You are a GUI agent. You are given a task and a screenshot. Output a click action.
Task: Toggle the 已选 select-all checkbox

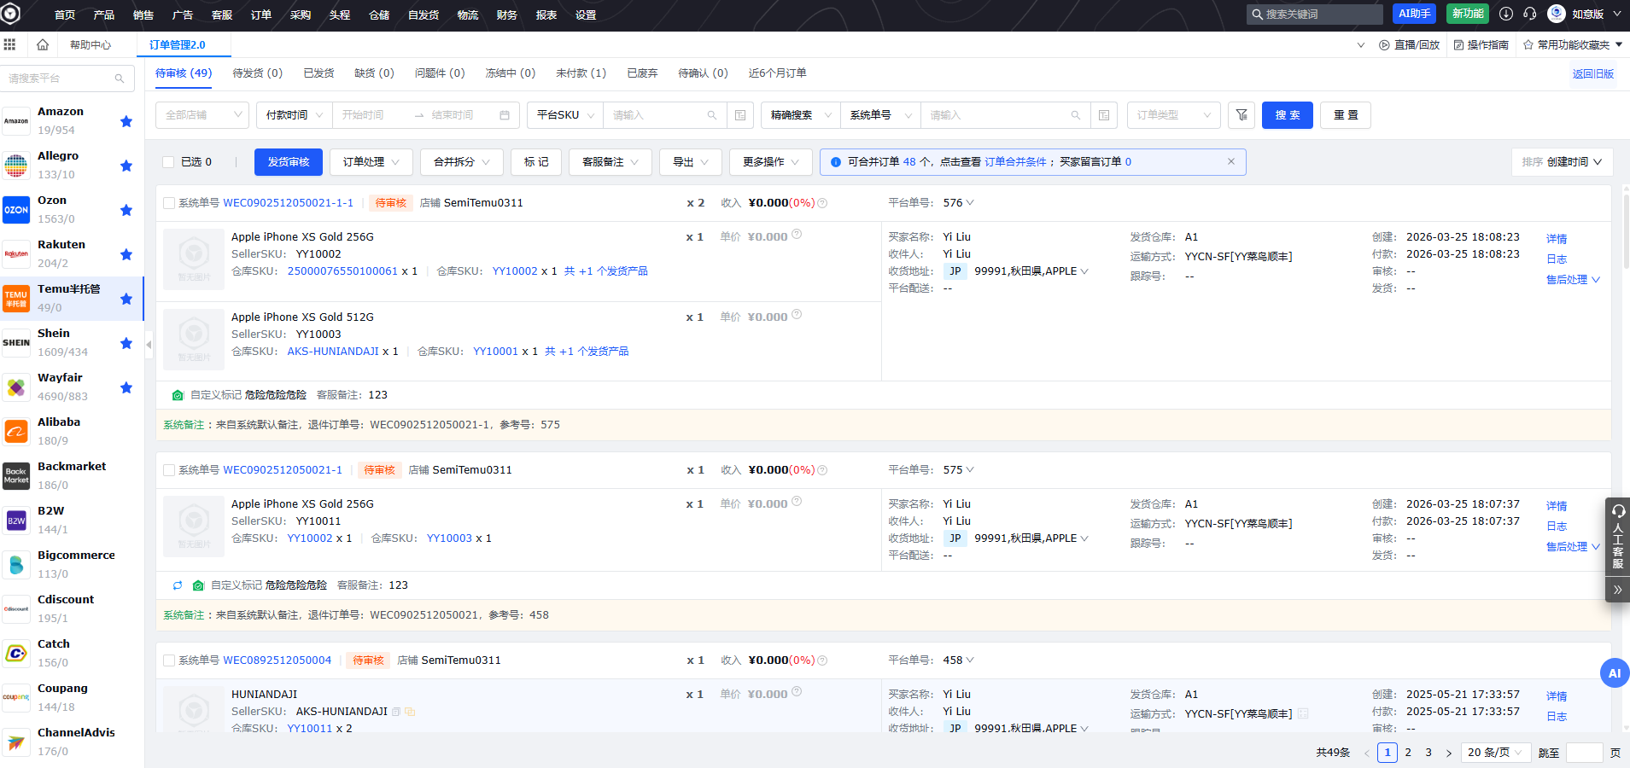pyautogui.click(x=168, y=162)
